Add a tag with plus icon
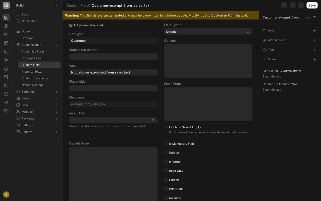 point(314,50)
